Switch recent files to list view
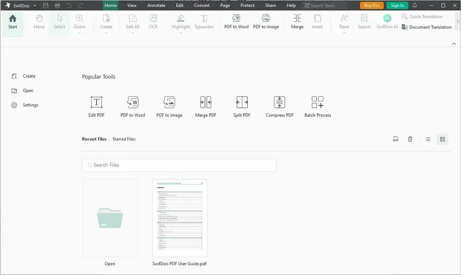Screen dimensions: 461x275 [428, 139]
